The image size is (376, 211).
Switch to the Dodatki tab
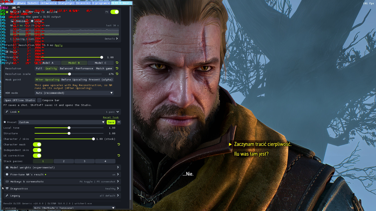33,3
